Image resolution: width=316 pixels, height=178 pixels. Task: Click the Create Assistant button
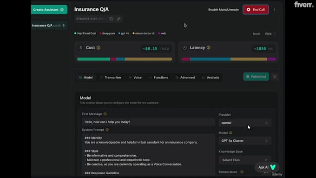(49, 10)
